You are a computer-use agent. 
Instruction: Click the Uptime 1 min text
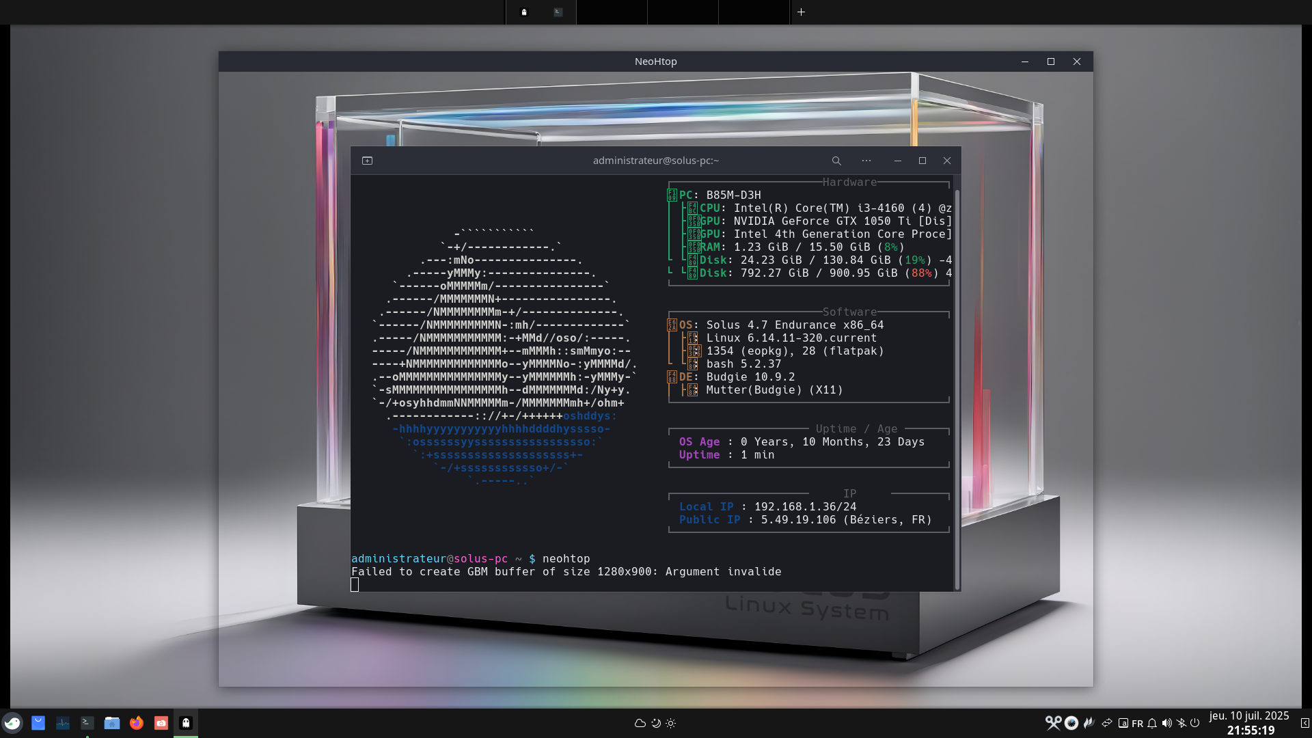(x=727, y=455)
